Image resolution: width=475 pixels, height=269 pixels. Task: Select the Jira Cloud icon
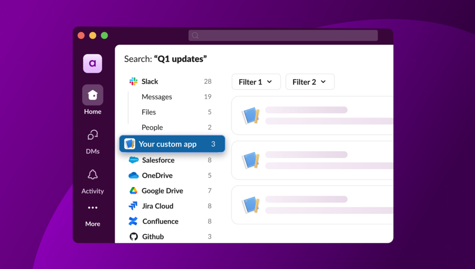[x=134, y=206]
